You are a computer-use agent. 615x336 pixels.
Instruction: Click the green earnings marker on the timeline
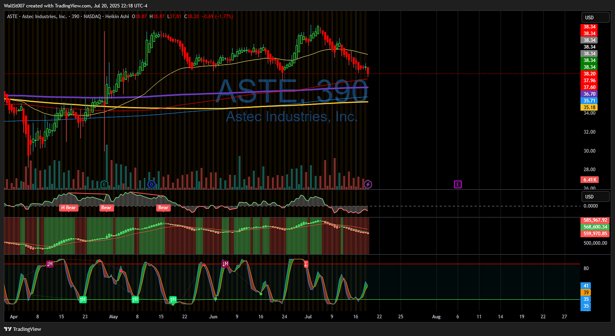point(103,184)
